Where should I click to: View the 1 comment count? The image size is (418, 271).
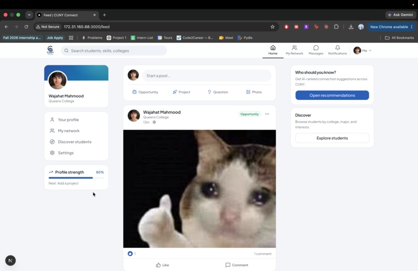[x=262, y=254]
